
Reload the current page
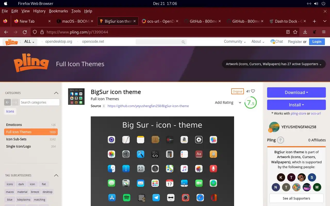(25, 32)
